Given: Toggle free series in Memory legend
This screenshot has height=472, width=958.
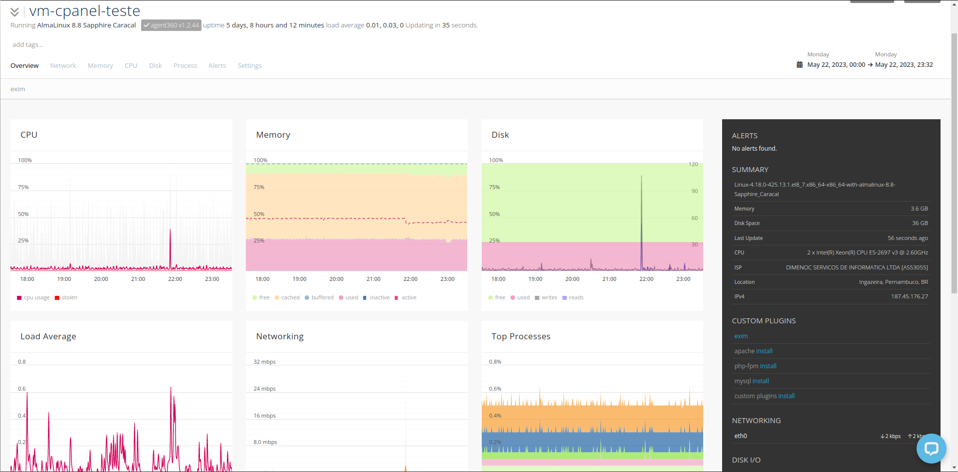Looking at the screenshot, I should click(261, 298).
